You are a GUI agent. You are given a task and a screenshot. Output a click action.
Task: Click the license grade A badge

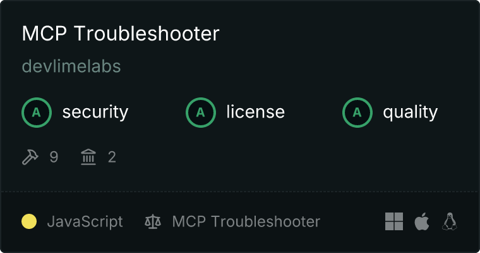(x=201, y=113)
